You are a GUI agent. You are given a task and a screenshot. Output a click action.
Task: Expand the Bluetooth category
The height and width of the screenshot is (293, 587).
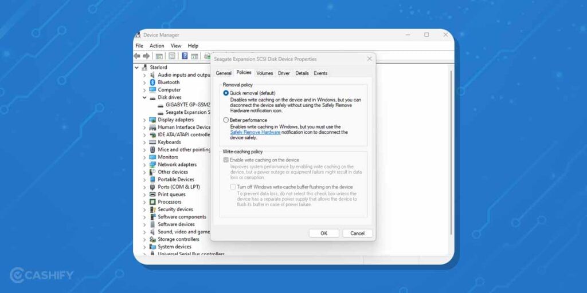coord(144,82)
